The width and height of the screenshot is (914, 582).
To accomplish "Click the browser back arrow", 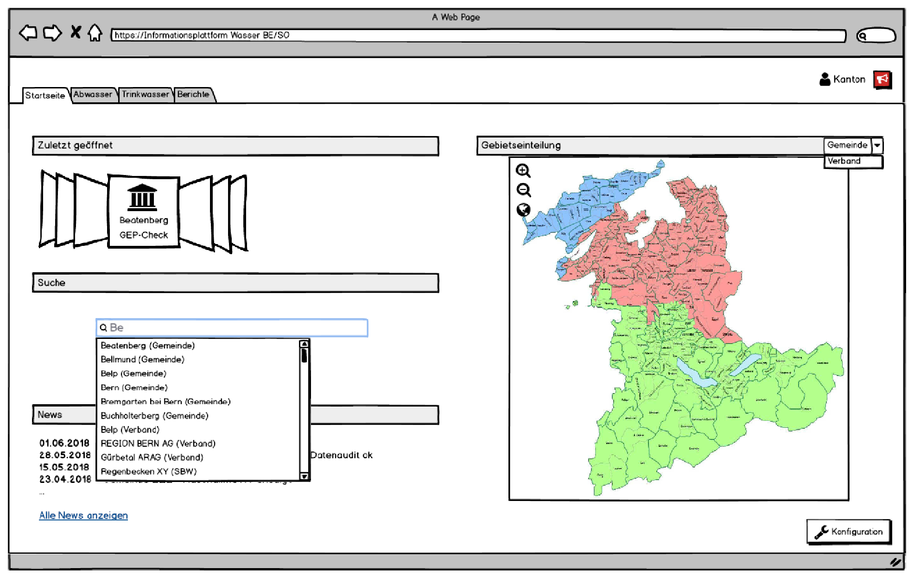I will (28, 33).
